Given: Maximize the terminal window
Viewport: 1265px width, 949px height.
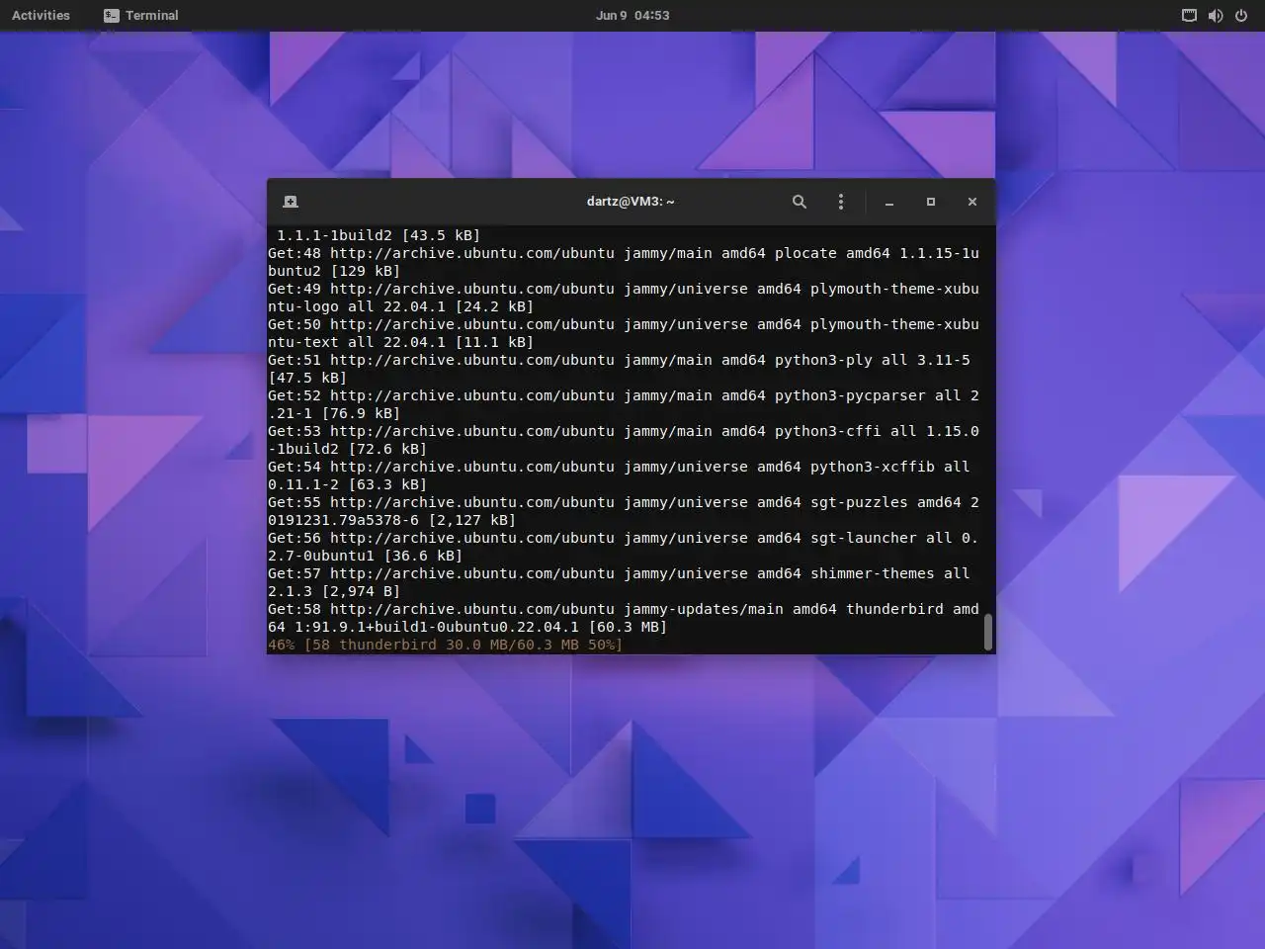Looking at the screenshot, I should pyautogui.click(x=931, y=202).
